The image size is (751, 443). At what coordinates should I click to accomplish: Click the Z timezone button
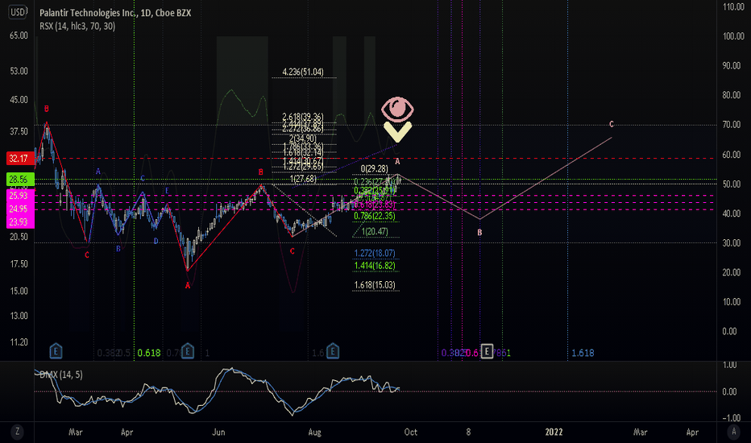pos(17,432)
